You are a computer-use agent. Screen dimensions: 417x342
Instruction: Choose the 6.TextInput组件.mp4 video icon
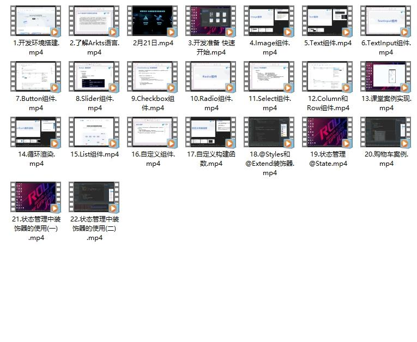386,21
